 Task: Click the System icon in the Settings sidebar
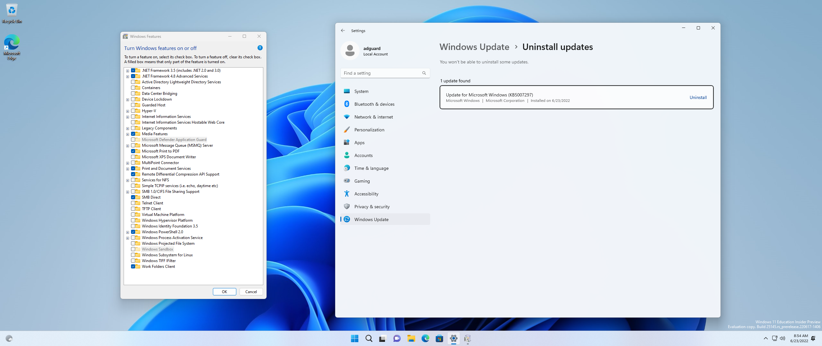click(347, 91)
